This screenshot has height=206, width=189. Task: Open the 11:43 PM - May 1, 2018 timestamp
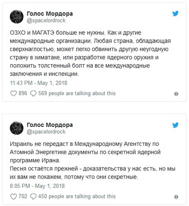click(x=39, y=83)
